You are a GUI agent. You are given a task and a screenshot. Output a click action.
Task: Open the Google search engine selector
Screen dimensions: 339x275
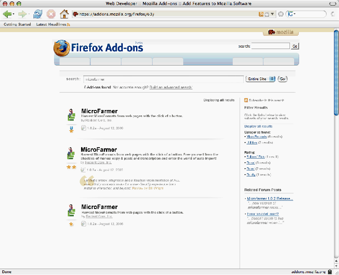click(x=291, y=14)
